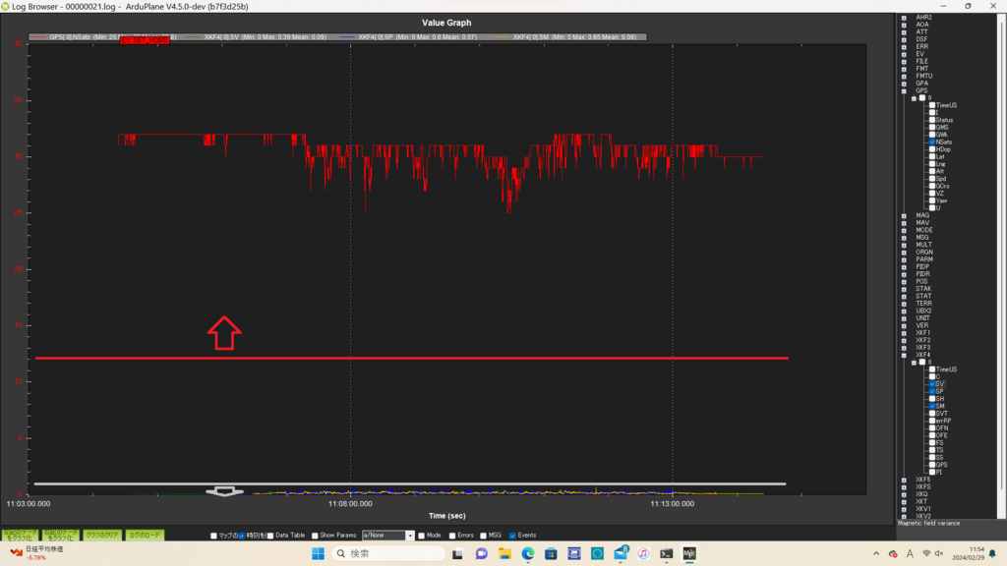Enable the Show Params checkbox
This screenshot has width=1007, height=566.
coord(315,536)
